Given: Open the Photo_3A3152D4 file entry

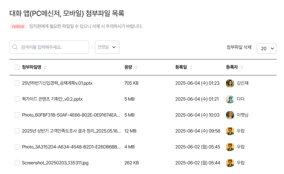Looking at the screenshot, I should tap(71, 147).
